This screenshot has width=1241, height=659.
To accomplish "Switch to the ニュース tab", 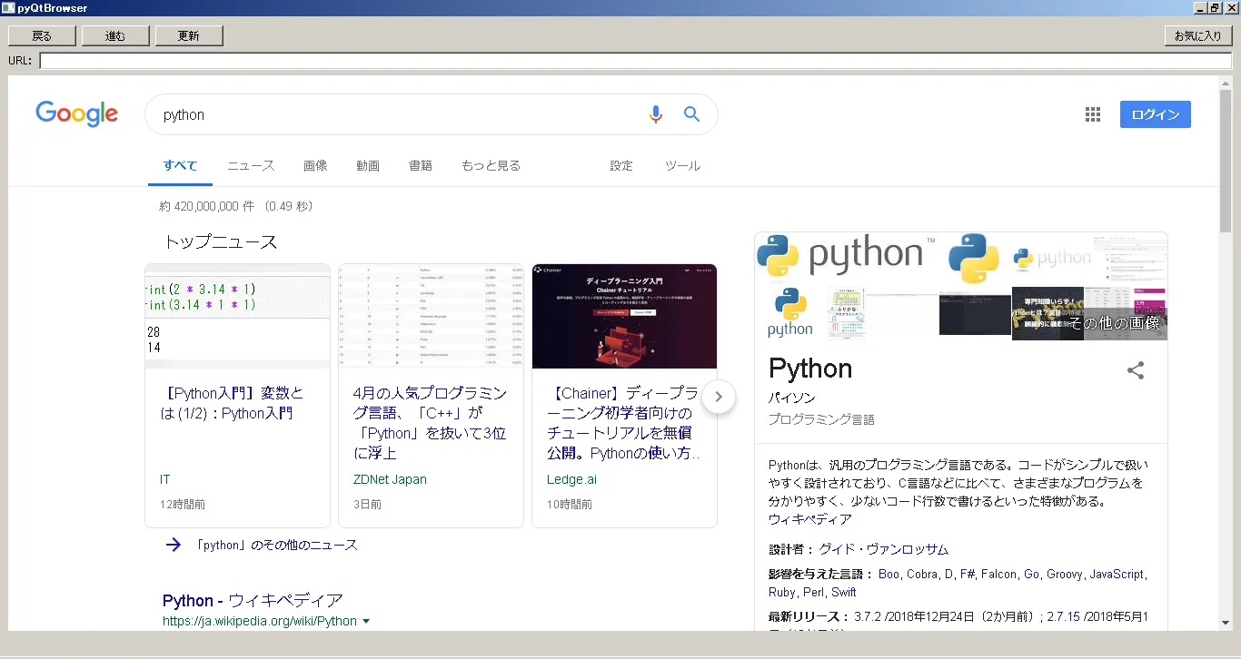I will coord(251,166).
